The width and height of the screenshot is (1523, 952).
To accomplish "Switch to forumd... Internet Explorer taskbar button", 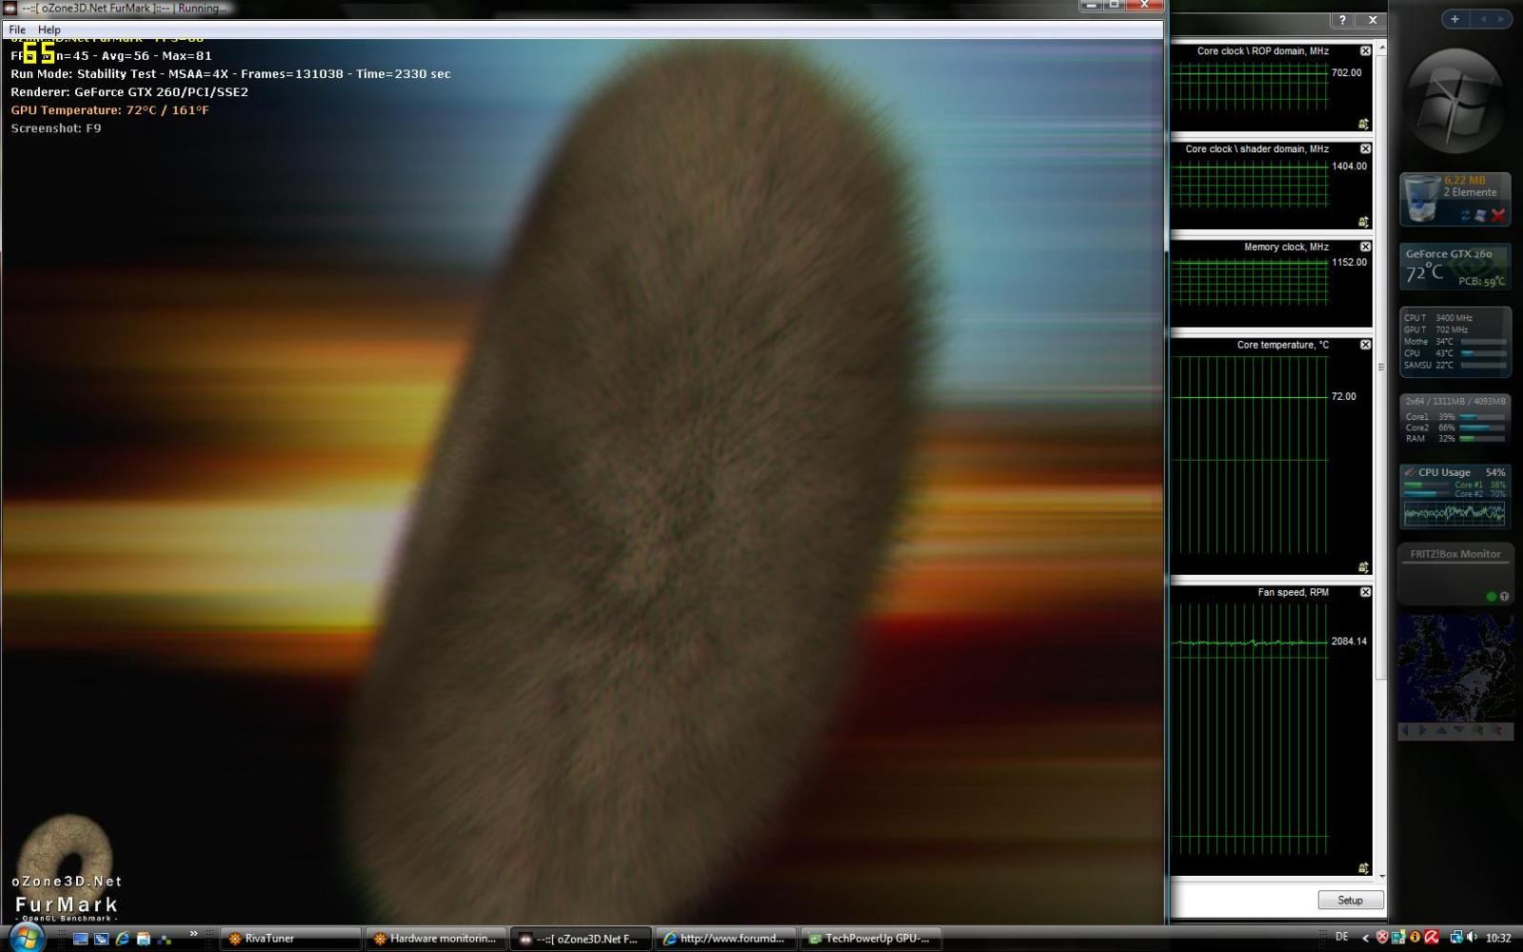I will click(725, 939).
